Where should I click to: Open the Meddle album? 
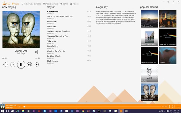click(x=168, y=56)
